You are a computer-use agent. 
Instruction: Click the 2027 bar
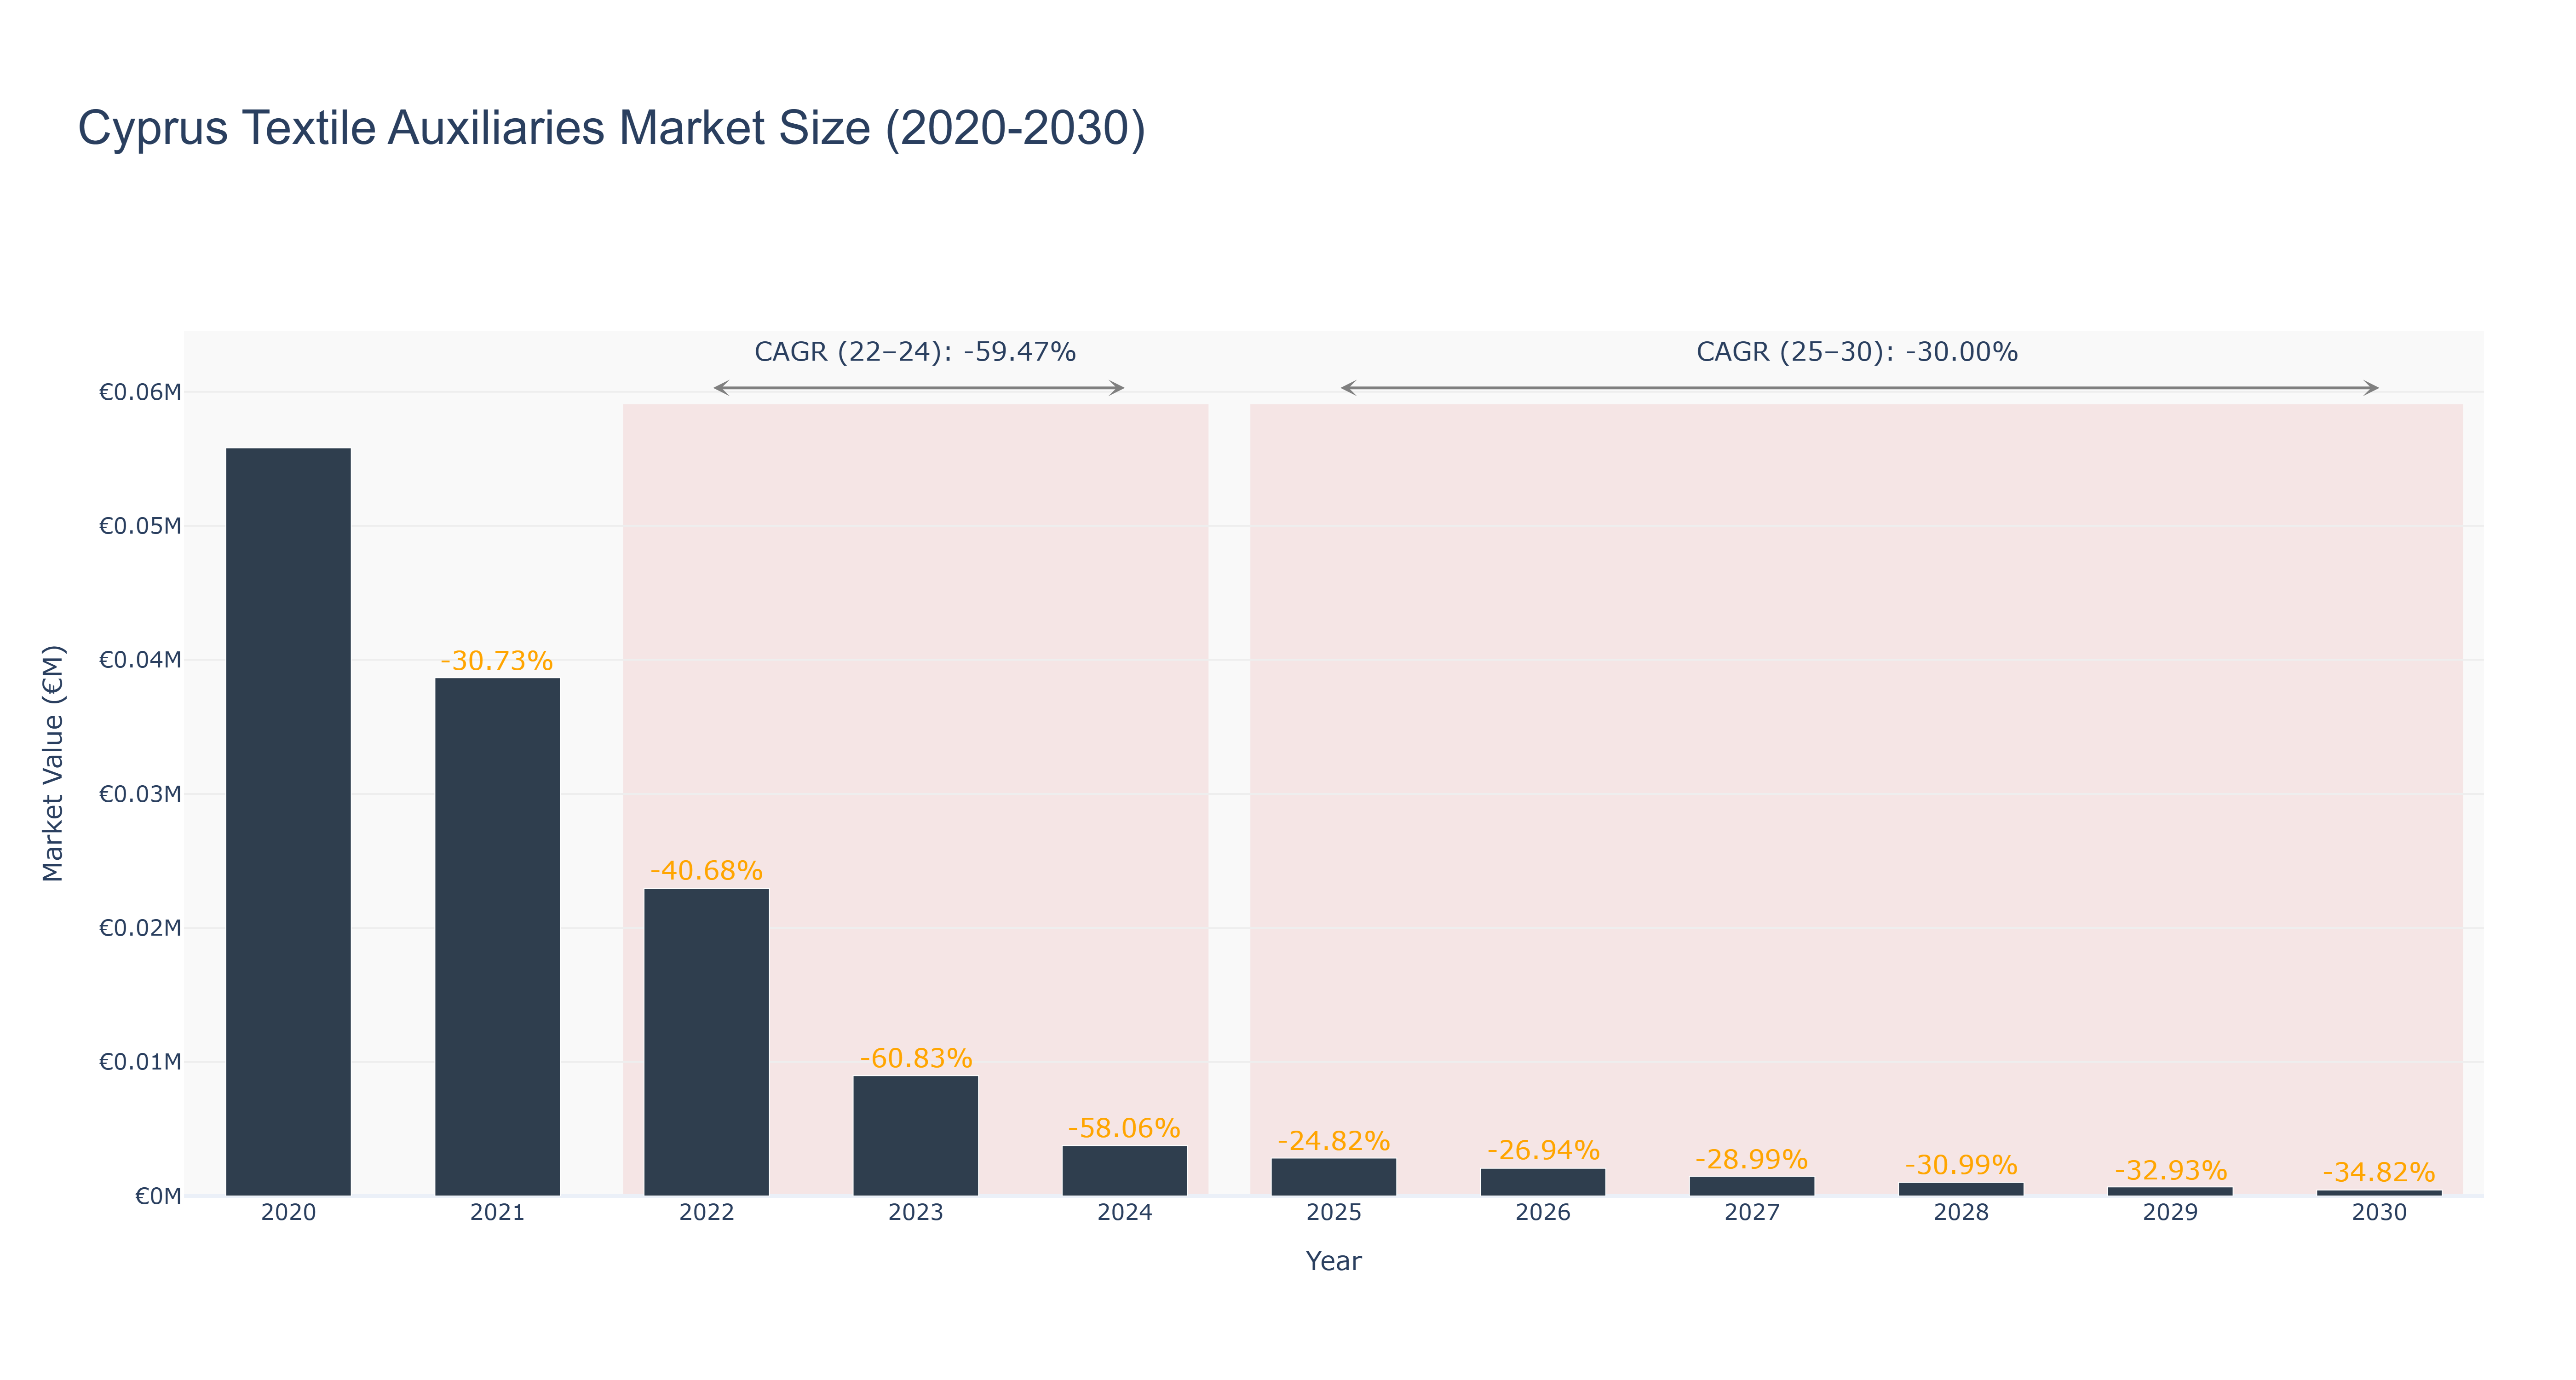tap(1751, 1186)
